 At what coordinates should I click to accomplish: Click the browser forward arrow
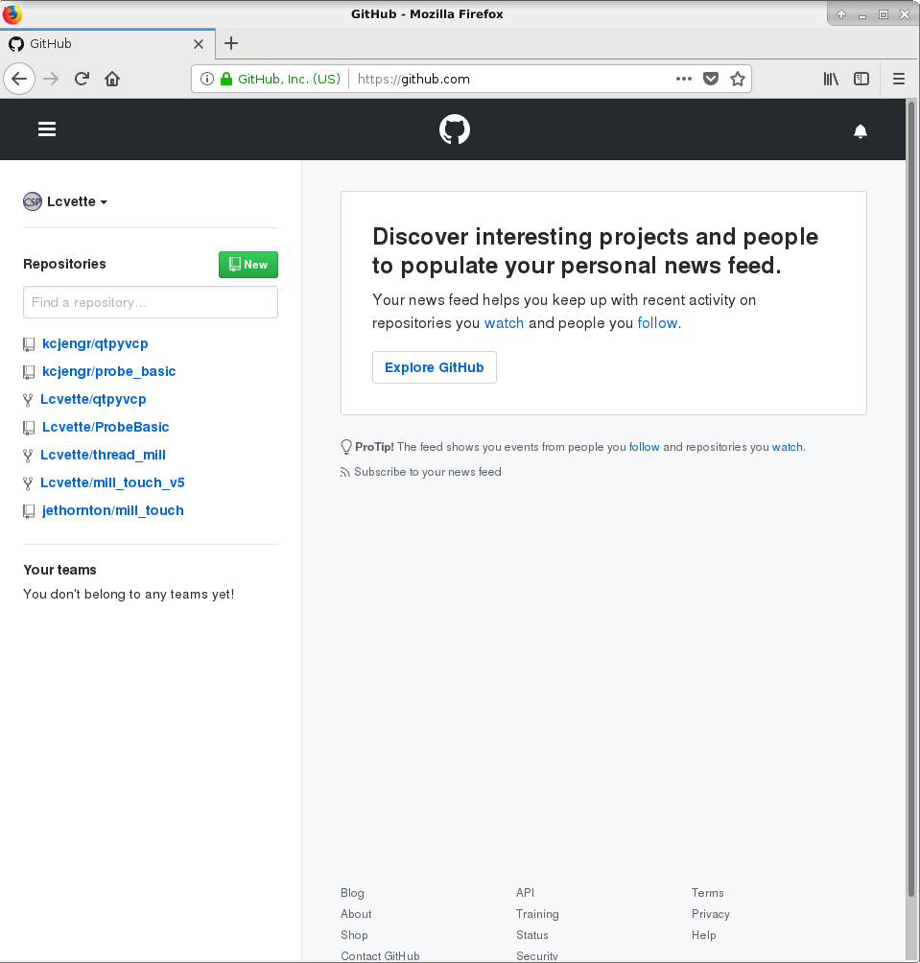click(51, 79)
